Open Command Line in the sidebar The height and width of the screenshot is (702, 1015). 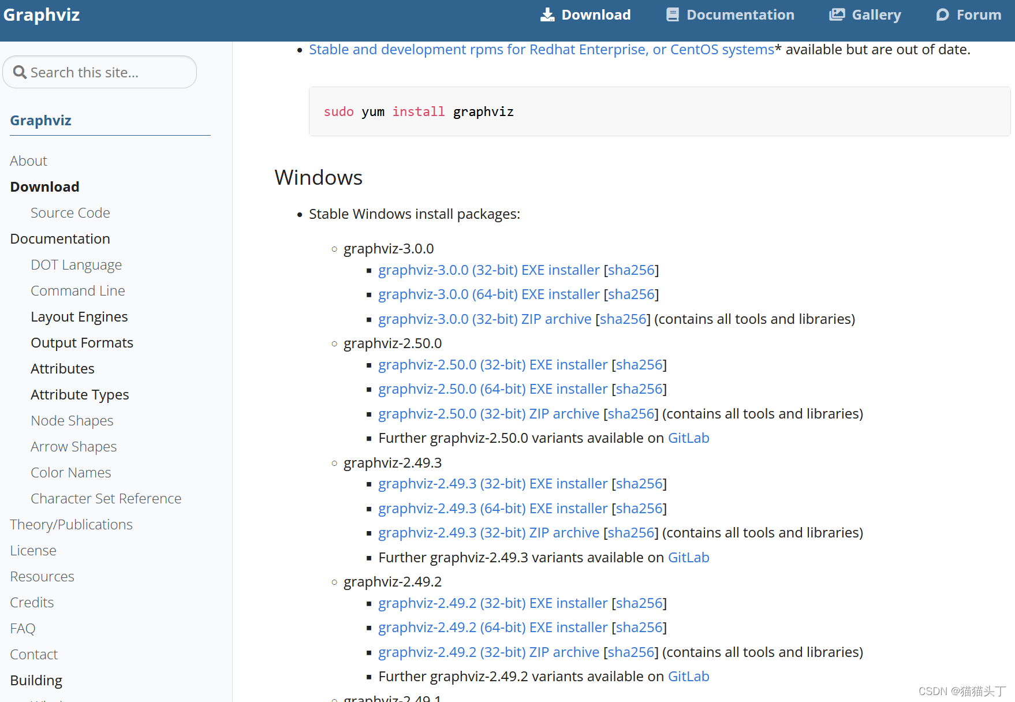tap(77, 290)
